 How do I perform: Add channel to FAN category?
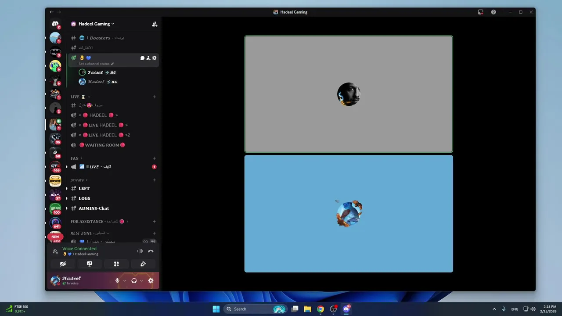[x=154, y=158]
